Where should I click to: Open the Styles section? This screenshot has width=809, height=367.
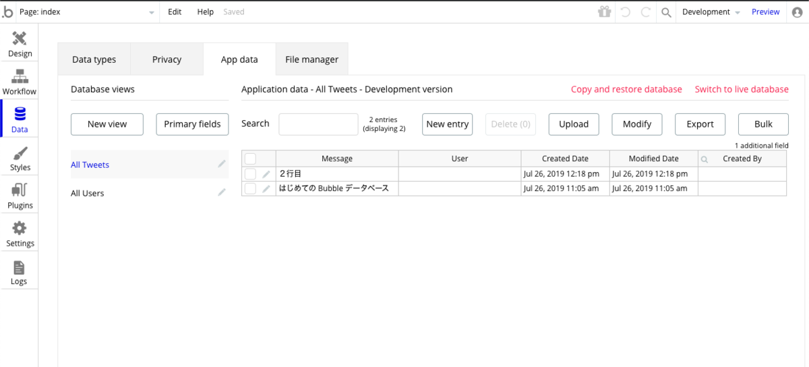pyautogui.click(x=20, y=159)
